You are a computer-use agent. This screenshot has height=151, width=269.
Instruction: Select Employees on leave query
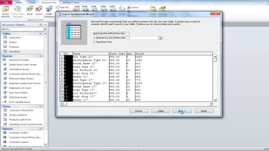click(20, 88)
